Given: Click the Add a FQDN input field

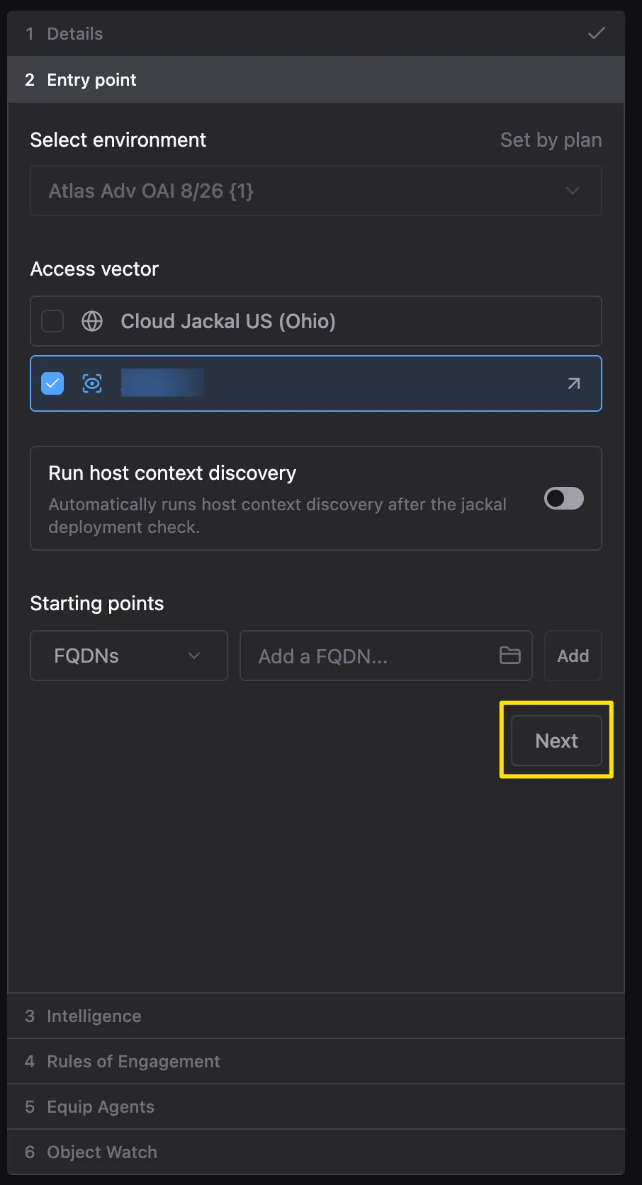Looking at the screenshot, I should (x=386, y=656).
